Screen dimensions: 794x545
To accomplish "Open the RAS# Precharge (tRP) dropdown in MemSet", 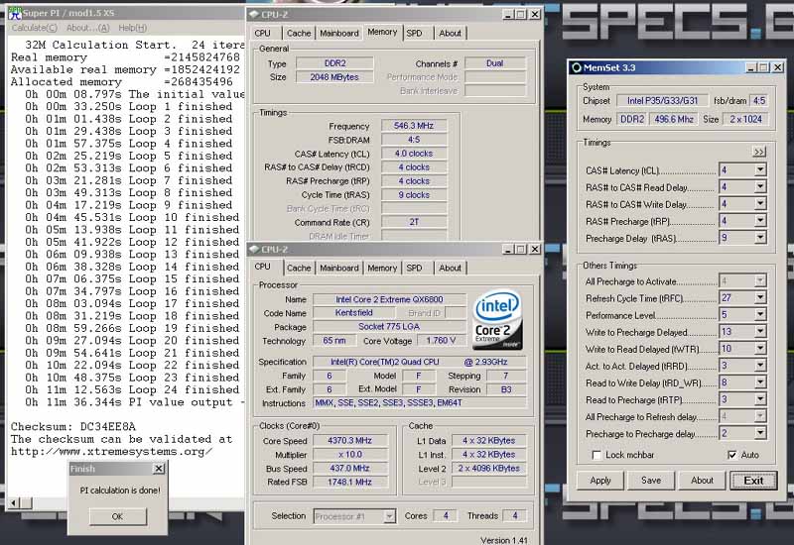I will (x=760, y=221).
